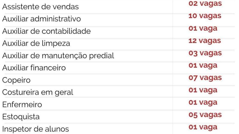
Task: Open the Estoquista listing
Action: click(x=21, y=117)
